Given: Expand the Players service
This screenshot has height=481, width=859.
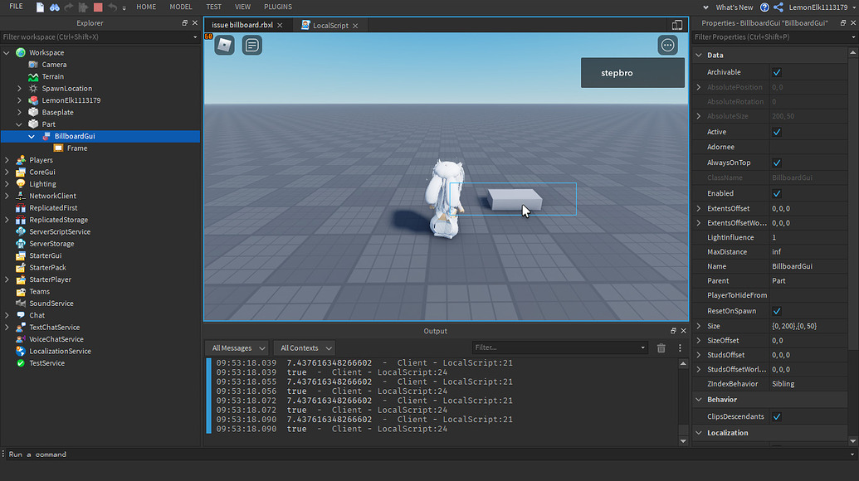Looking at the screenshot, I should 7,160.
